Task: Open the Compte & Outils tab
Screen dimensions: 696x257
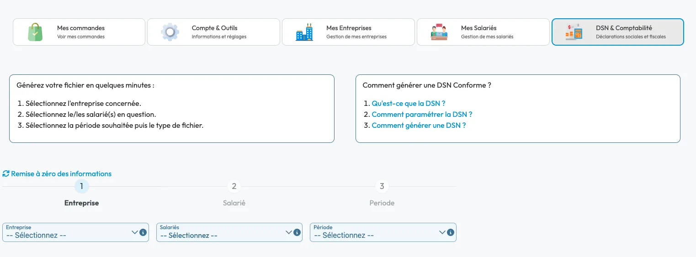Action: pos(213,32)
